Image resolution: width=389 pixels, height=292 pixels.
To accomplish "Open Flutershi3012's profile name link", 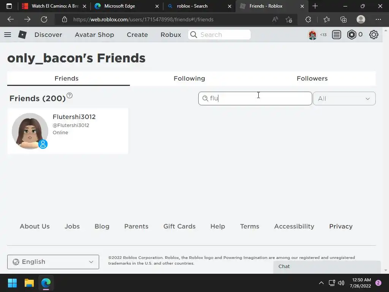I will coord(74,117).
